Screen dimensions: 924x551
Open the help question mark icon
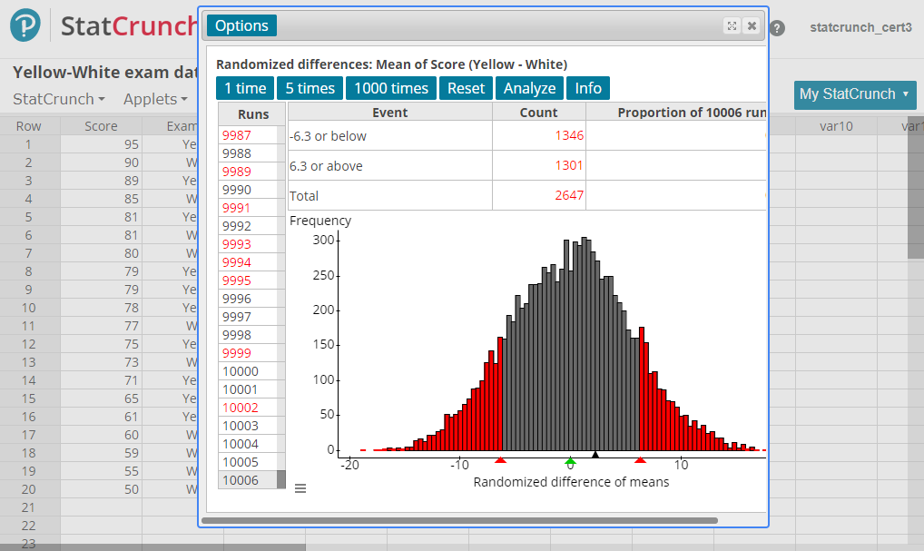pos(777,28)
